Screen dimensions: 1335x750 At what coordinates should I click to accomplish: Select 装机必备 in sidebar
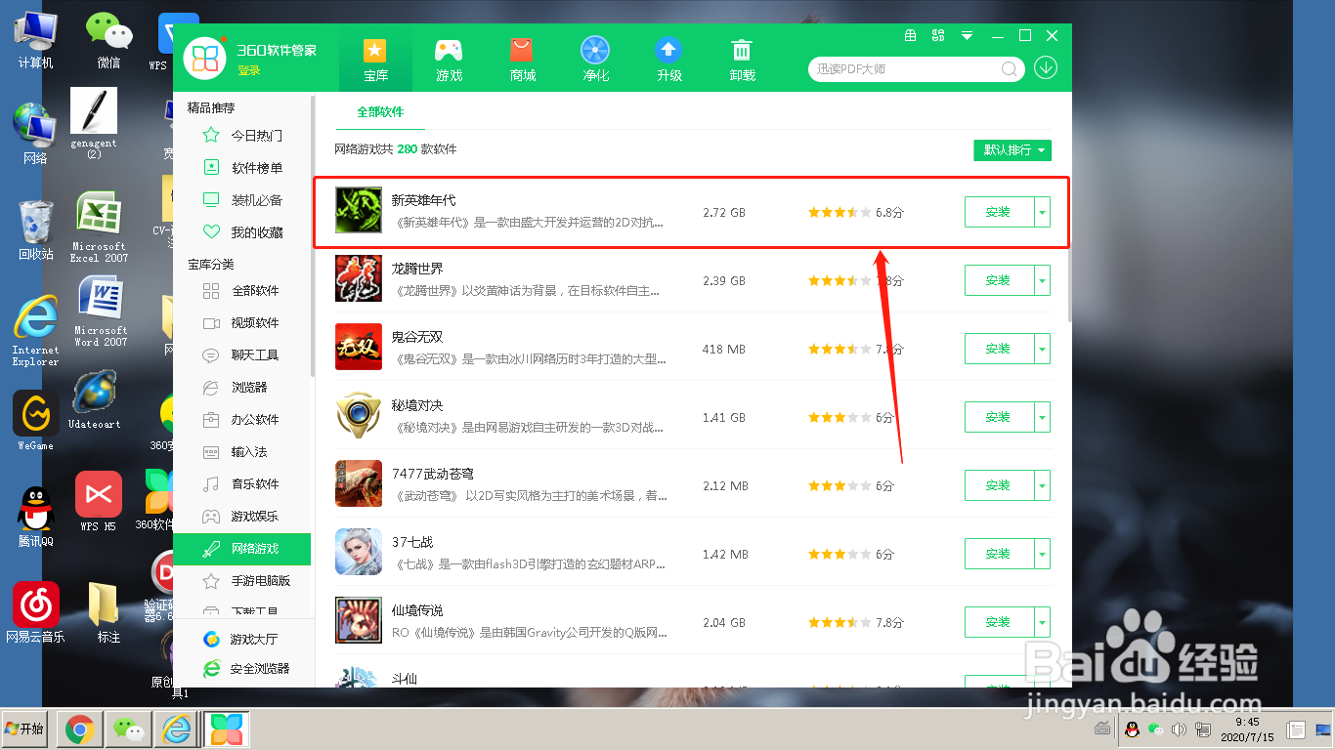click(242, 200)
